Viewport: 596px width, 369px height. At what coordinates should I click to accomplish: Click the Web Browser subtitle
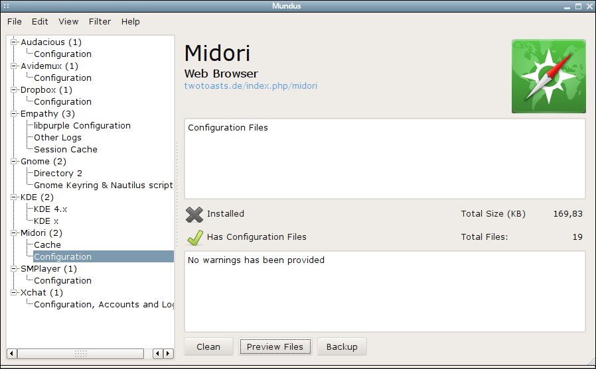coord(221,74)
